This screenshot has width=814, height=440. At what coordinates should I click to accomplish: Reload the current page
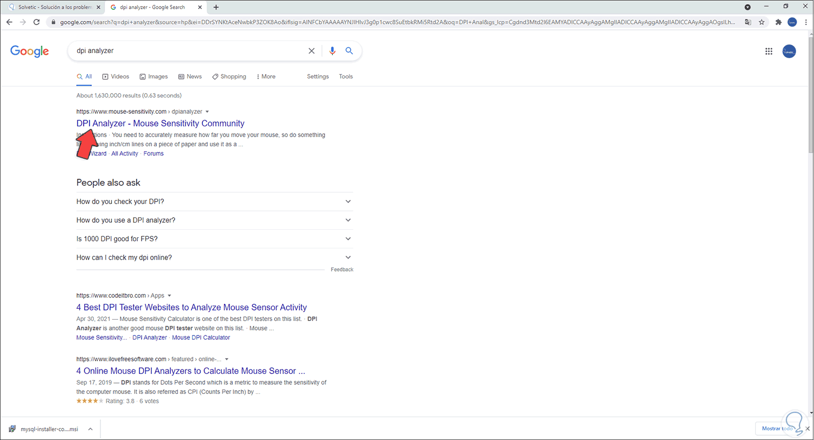coord(36,22)
